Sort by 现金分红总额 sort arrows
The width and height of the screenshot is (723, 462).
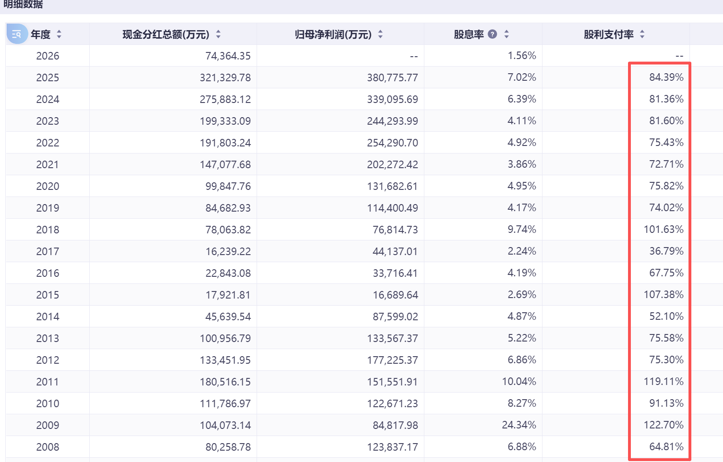coord(218,34)
